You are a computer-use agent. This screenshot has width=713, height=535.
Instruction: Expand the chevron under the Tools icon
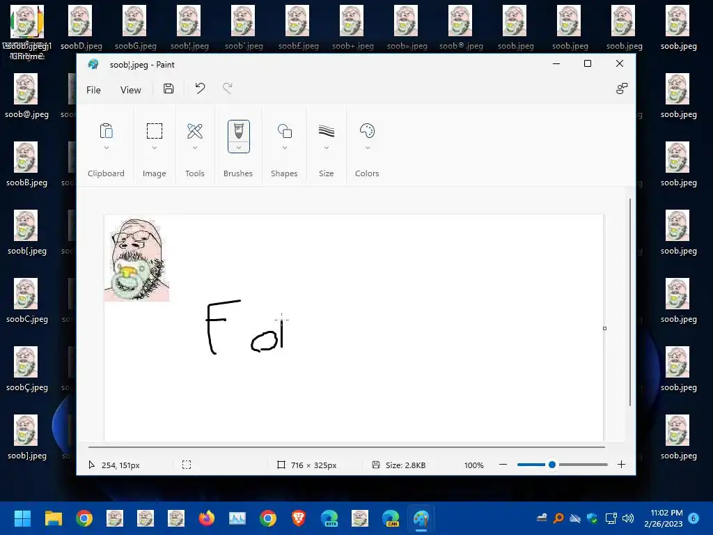195,148
